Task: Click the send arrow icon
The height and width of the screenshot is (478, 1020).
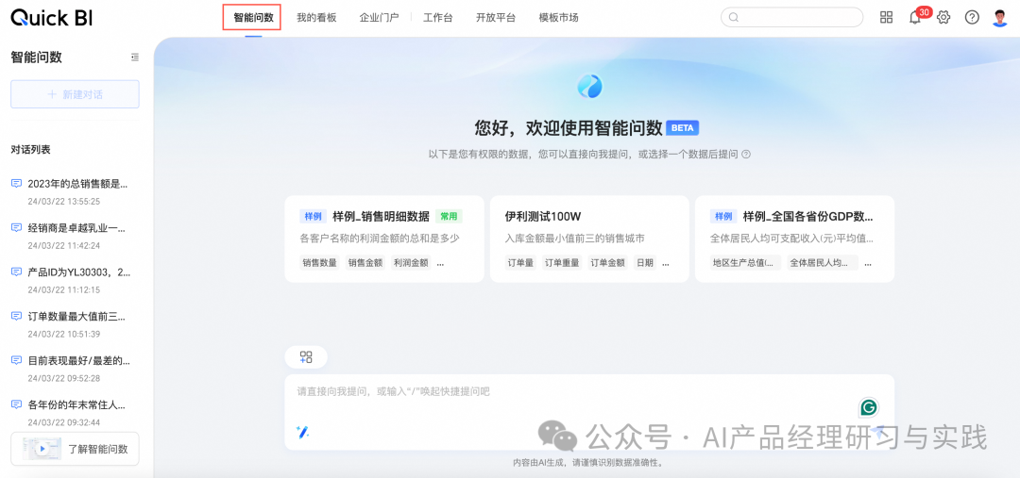Action: 876,434
